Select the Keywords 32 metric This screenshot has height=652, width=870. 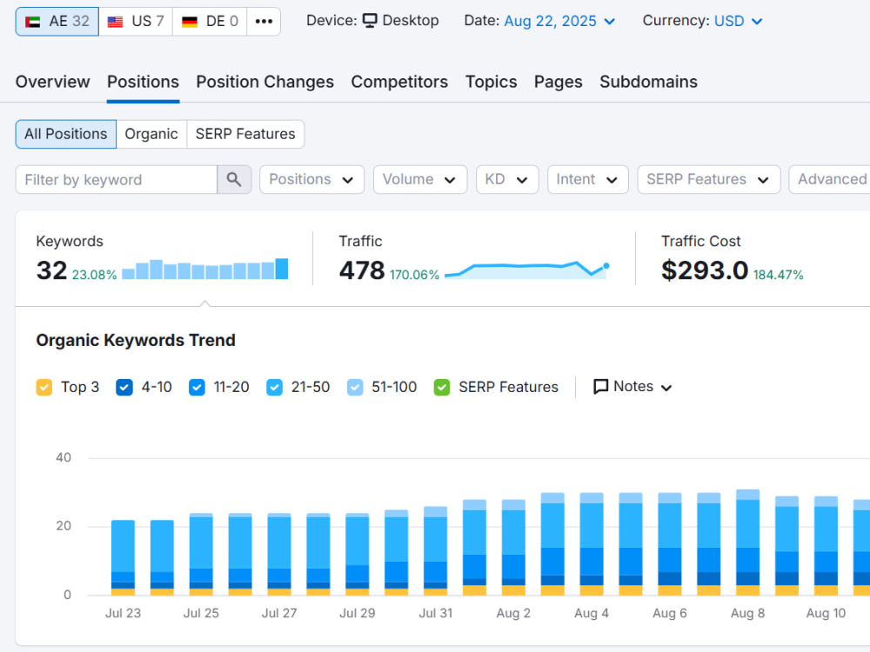coord(51,270)
